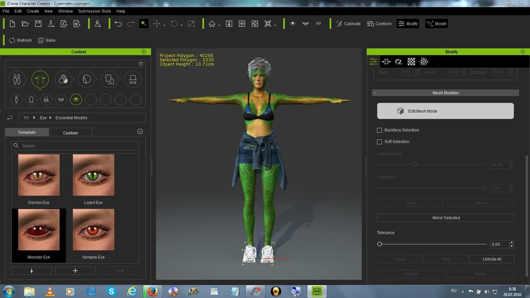This screenshot has width=530, height=298.
Task: Click the Home view icon in toolbar
Action: click(212, 24)
